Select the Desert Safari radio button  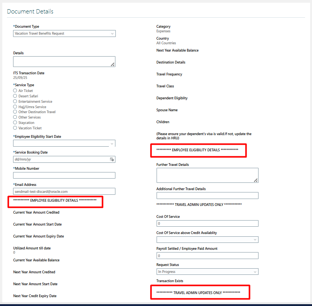15,96
